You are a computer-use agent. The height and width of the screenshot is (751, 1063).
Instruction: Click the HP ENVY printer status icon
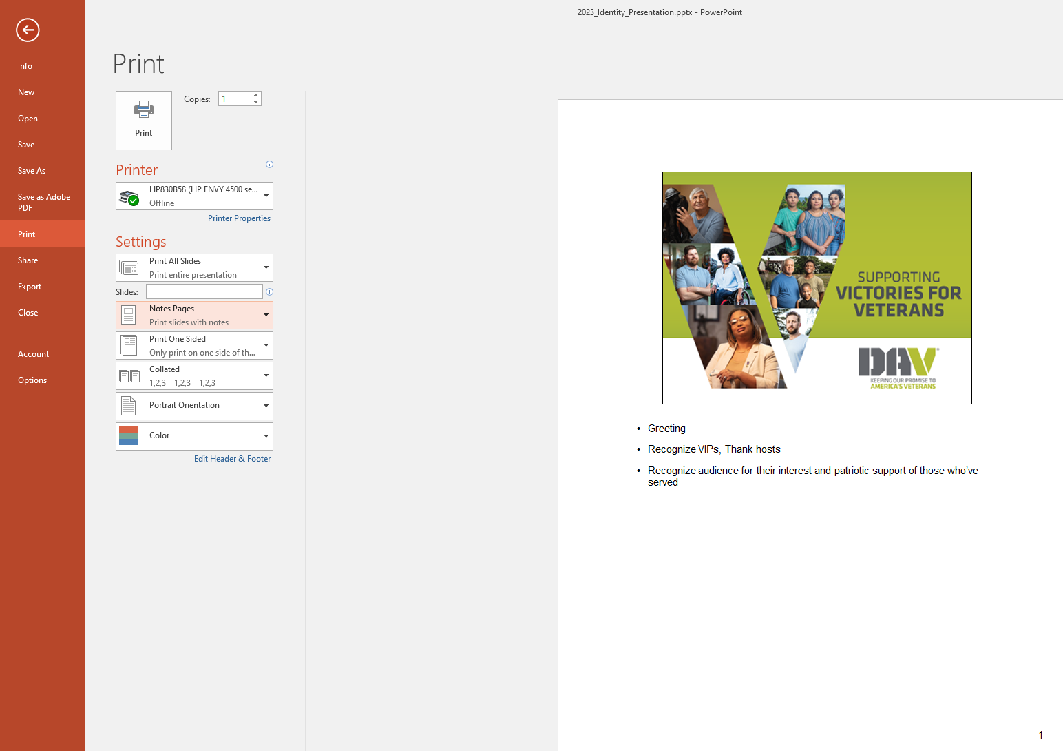pos(129,197)
